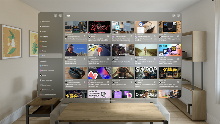
Task: Click the 'Tech' page heading
Action: tap(68, 16)
